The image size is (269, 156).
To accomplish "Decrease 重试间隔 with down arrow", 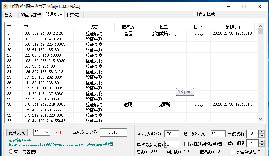I will (261, 145).
